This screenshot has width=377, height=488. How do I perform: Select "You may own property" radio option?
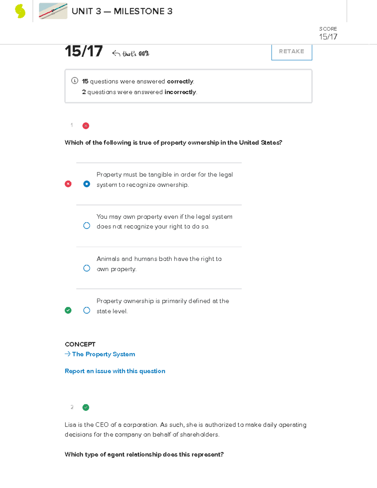[87, 226]
